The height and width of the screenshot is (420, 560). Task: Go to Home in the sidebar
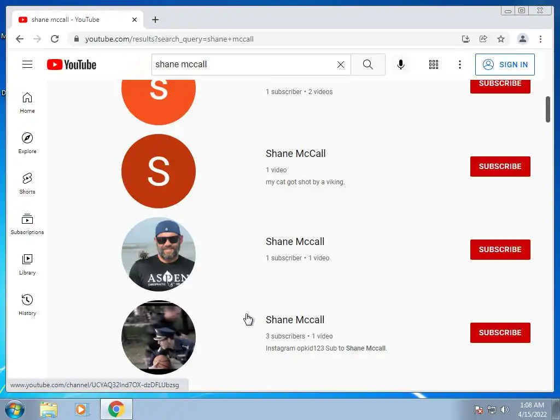point(27,103)
